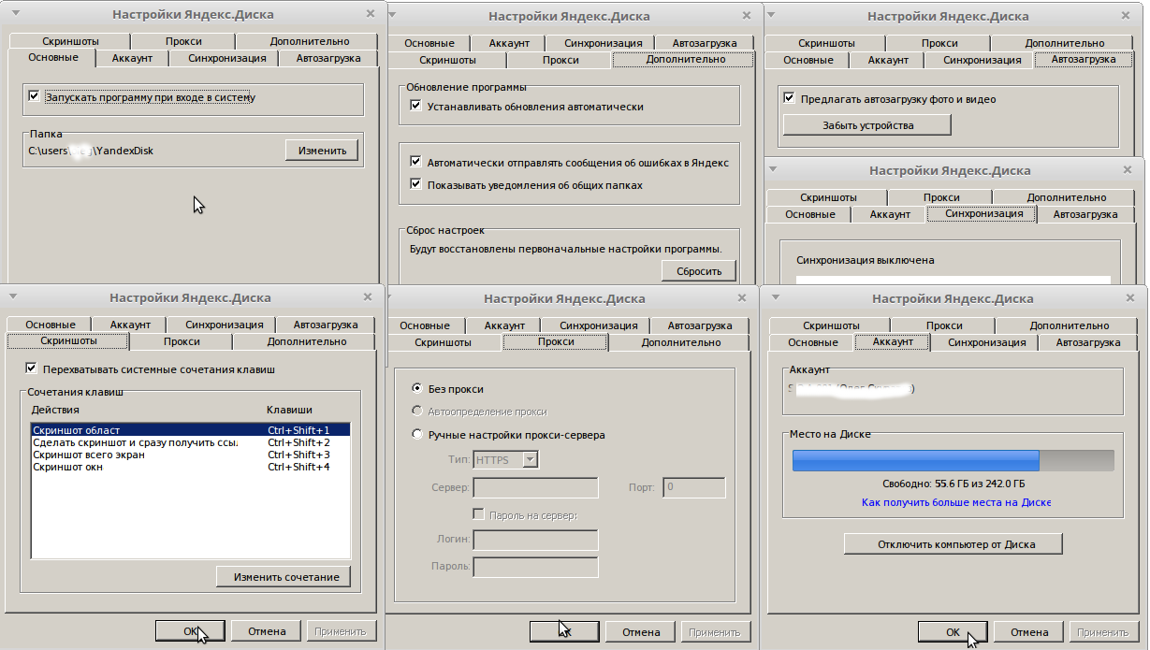
Task: Open Основные tab in the update-settings window
Action: point(429,43)
